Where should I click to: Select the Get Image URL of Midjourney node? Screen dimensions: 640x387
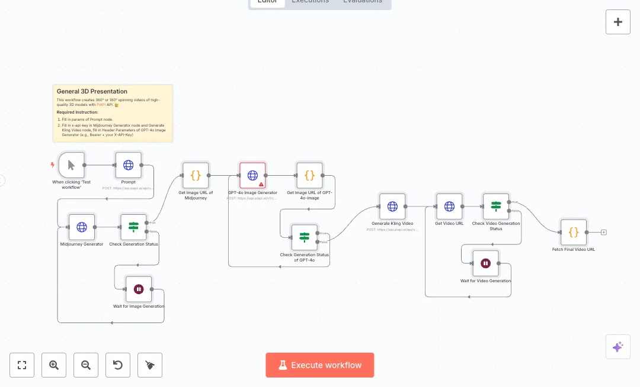coord(196,175)
